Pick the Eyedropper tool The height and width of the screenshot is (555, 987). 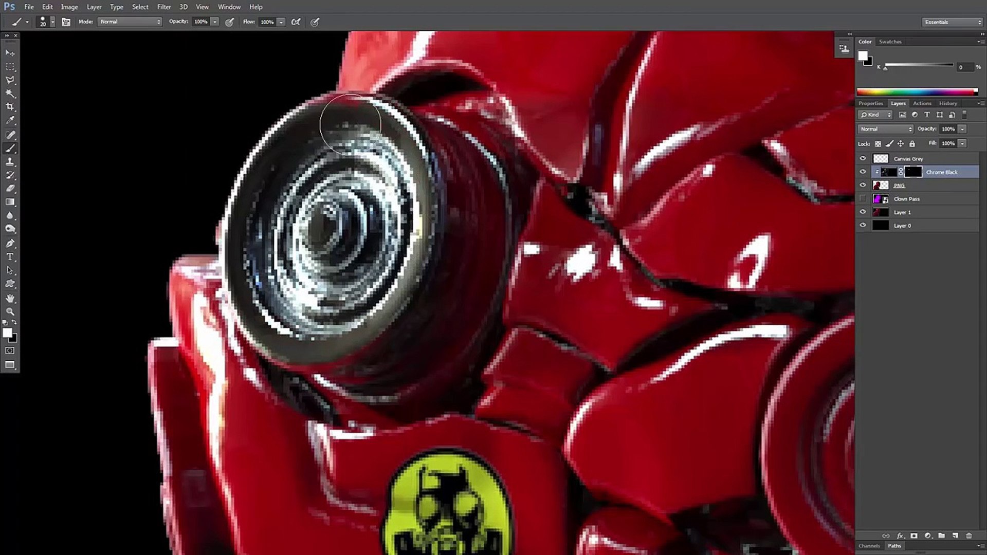point(10,120)
